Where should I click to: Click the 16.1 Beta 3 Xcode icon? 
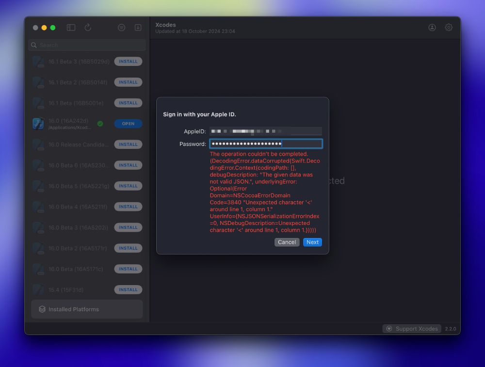click(x=38, y=62)
